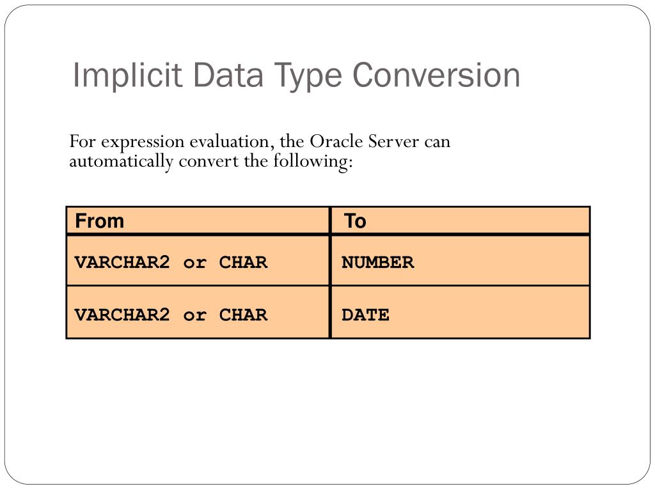
Task: Select the word Implicit in the title
Action: click(x=127, y=75)
